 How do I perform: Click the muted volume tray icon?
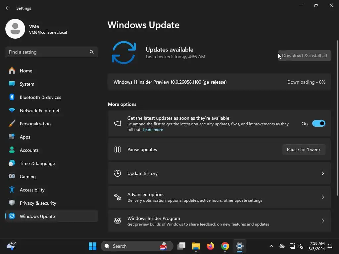coord(301,246)
